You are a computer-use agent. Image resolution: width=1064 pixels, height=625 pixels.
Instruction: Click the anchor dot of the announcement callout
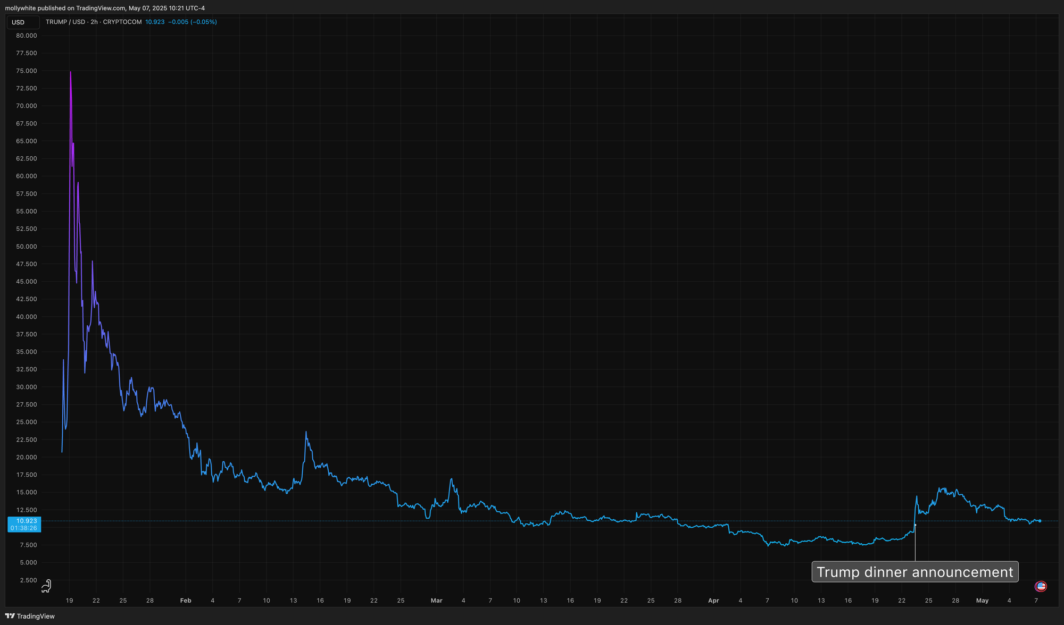[x=915, y=525]
